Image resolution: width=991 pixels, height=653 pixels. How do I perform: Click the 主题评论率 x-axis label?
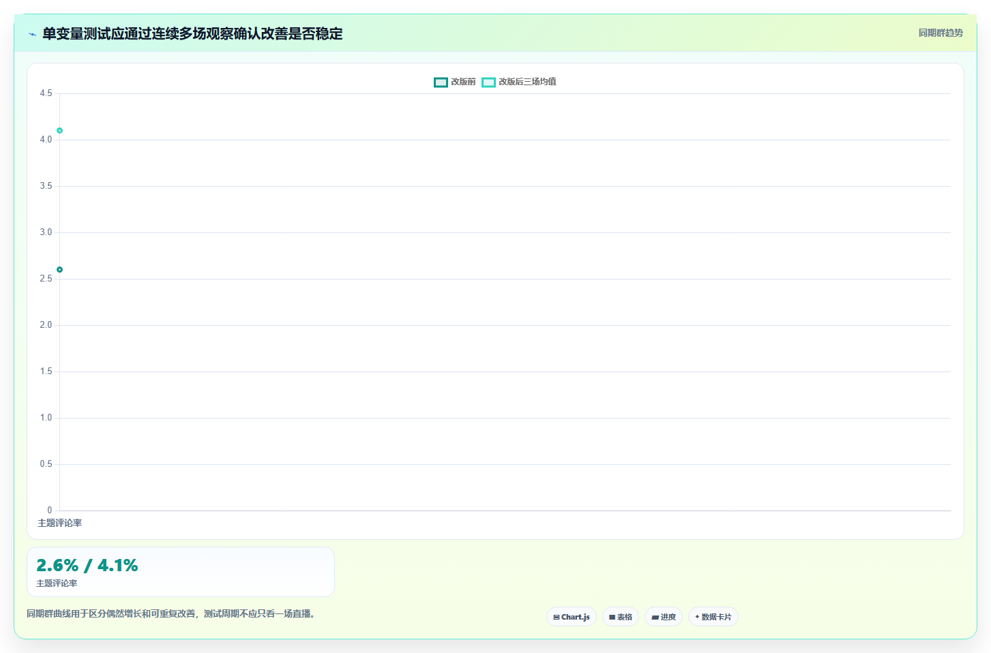(59, 523)
